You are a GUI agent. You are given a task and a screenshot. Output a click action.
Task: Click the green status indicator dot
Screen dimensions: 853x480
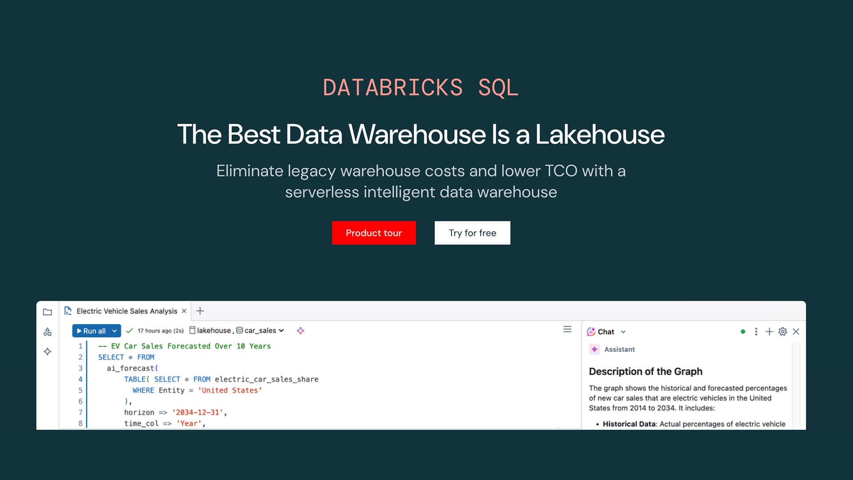(x=743, y=332)
